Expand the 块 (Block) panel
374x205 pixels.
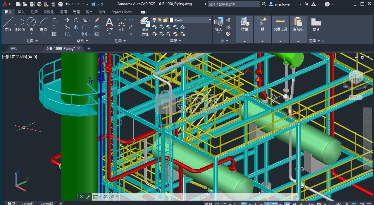pyautogui.click(x=224, y=41)
